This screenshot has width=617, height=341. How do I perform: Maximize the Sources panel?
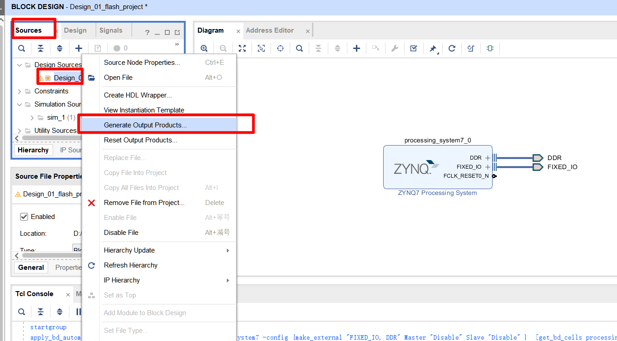(167, 33)
